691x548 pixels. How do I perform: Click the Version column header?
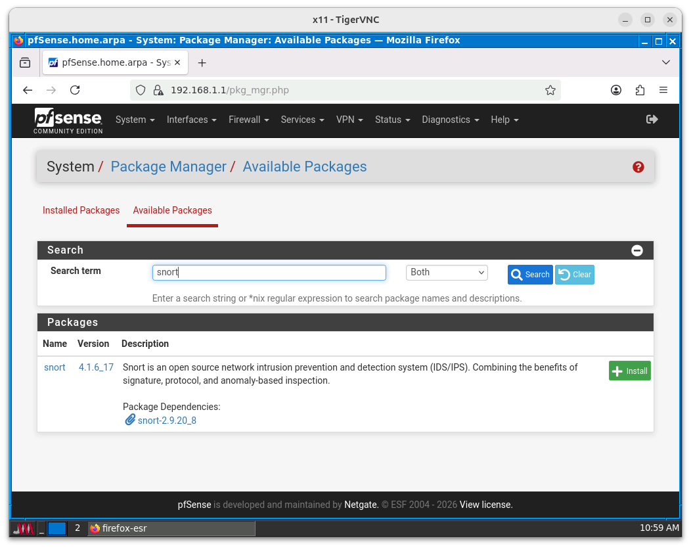click(x=93, y=344)
